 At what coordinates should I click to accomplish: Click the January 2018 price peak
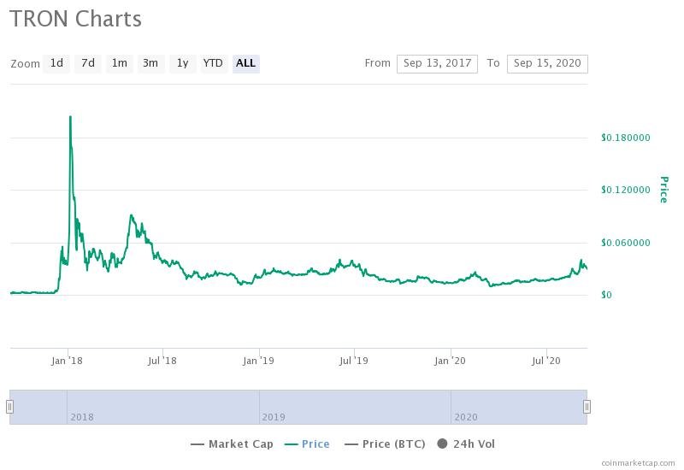[70, 117]
